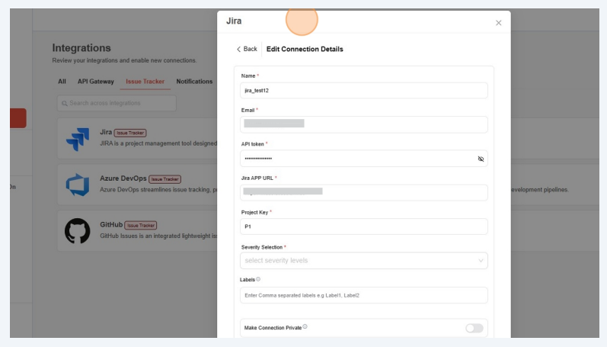Click the GitHub logo icon

[78, 231]
